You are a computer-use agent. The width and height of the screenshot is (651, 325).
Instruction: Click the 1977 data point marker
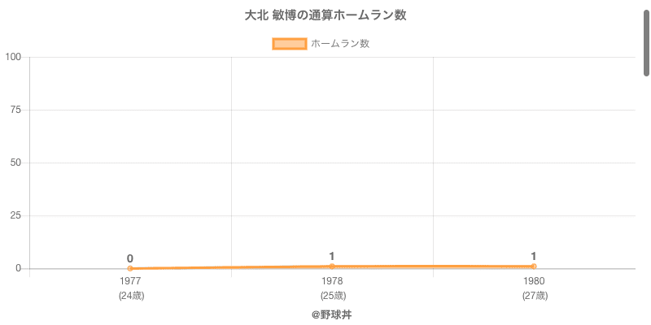(130, 268)
